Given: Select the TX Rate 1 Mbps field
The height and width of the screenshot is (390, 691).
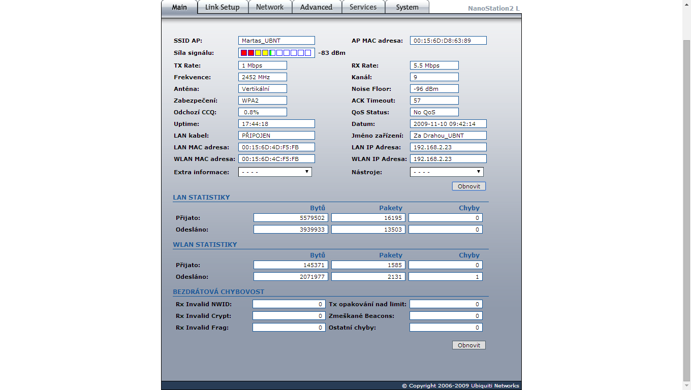Looking at the screenshot, I should tap(263, 66).
